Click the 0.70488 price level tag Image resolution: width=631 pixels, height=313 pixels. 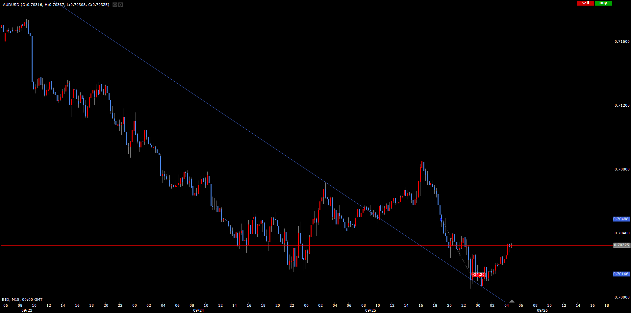[621, 219]
